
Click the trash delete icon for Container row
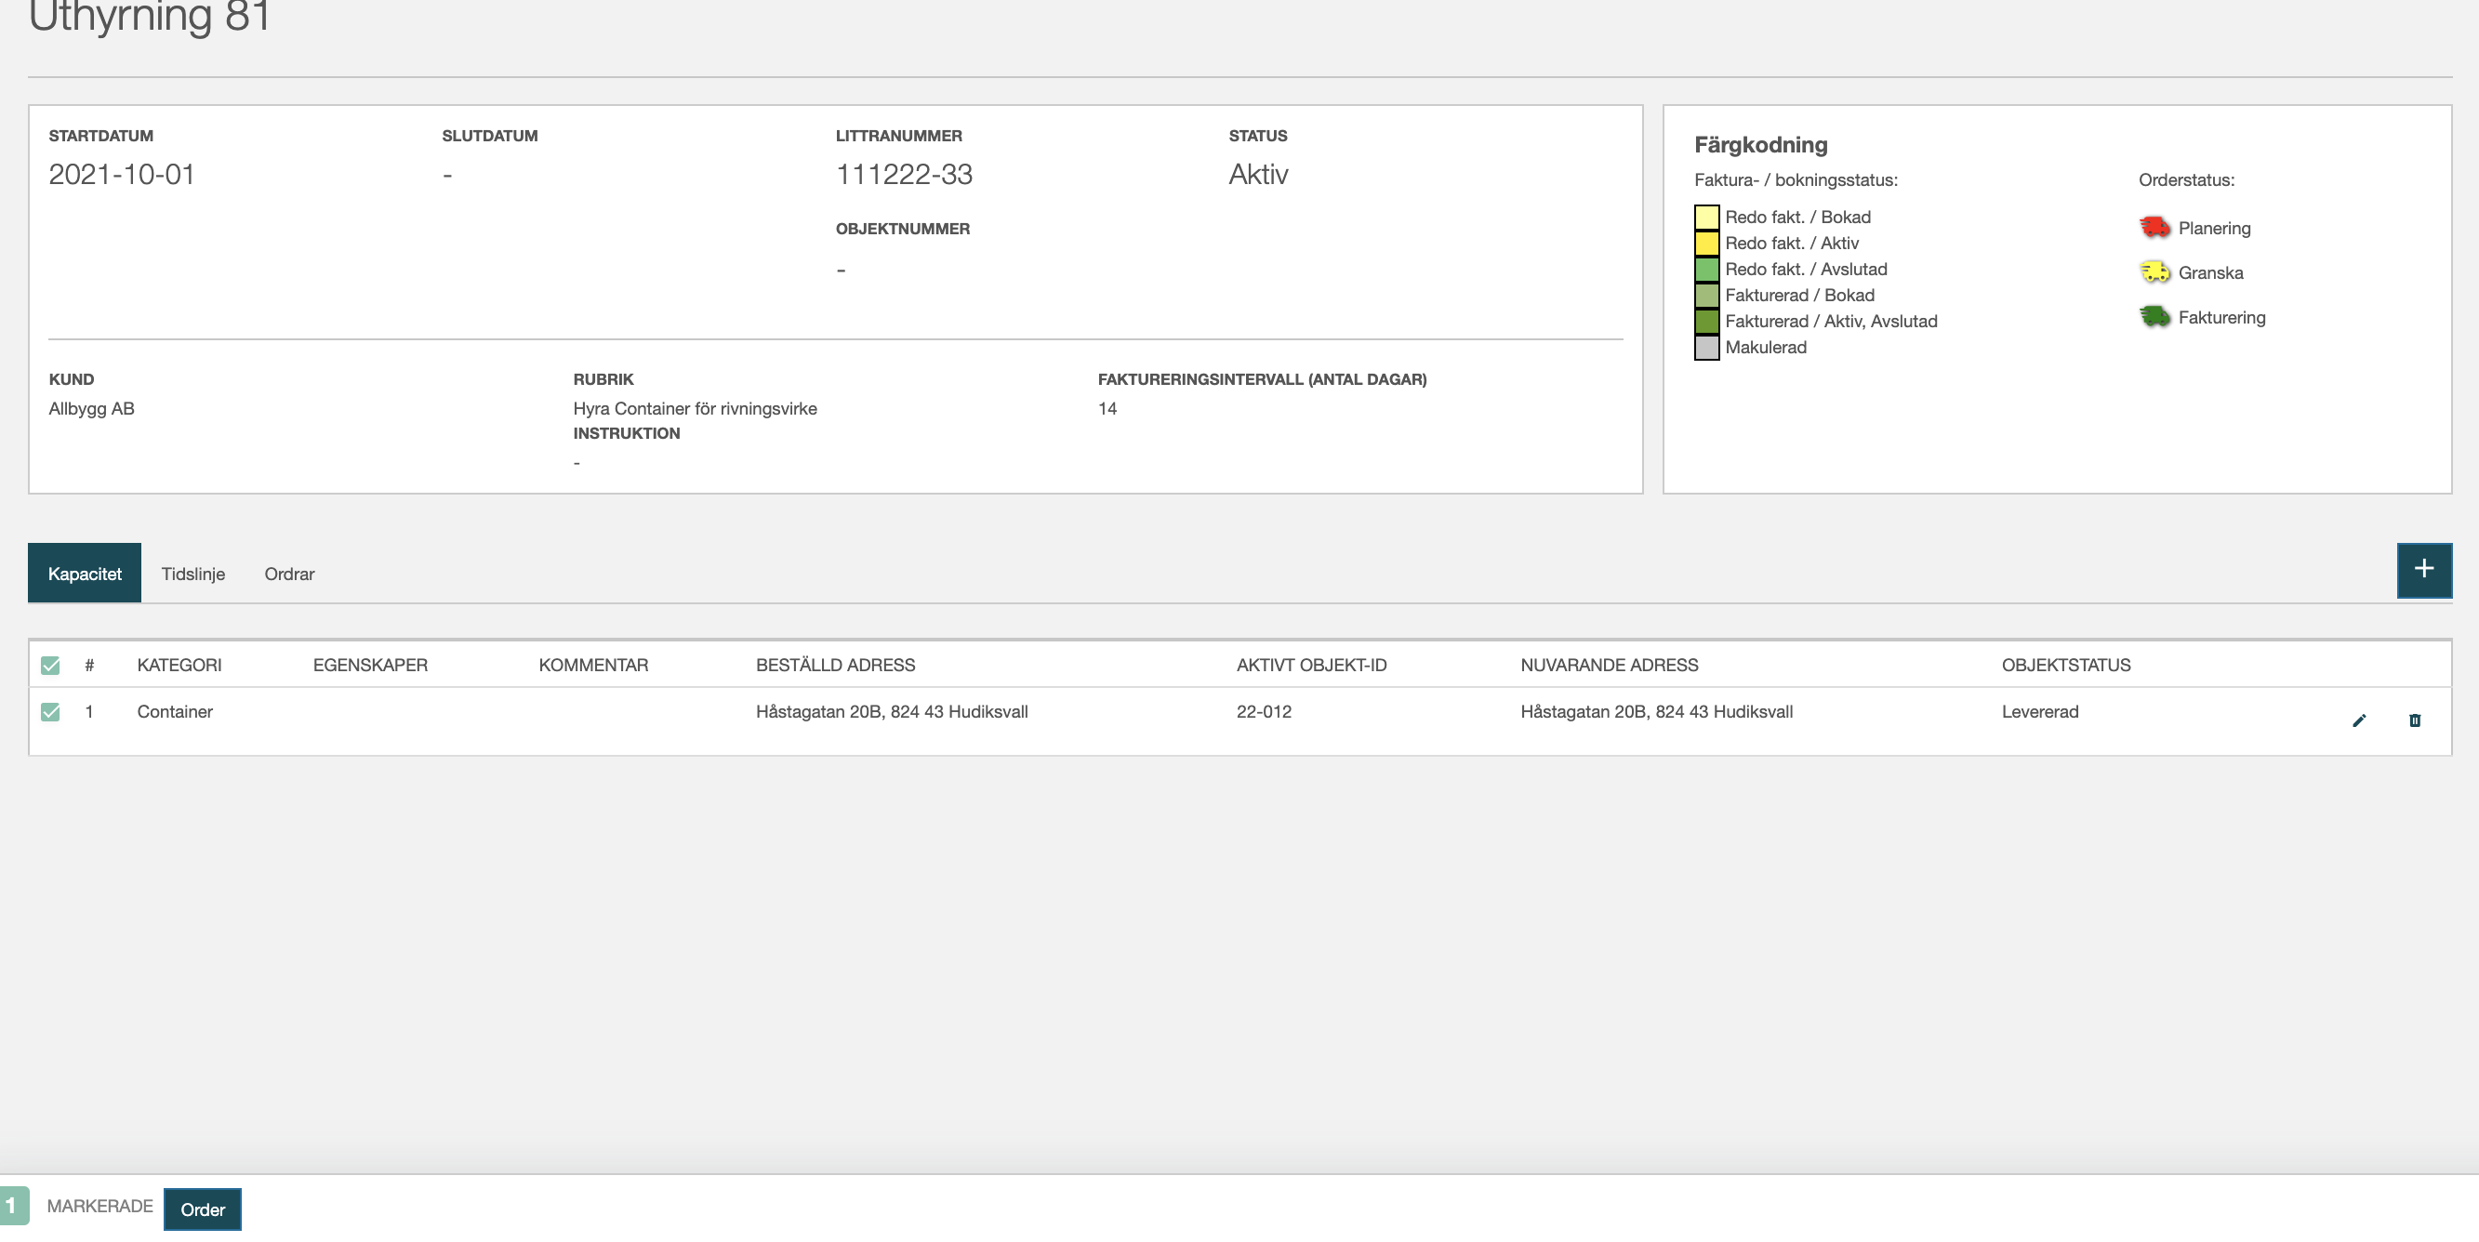2415,720
